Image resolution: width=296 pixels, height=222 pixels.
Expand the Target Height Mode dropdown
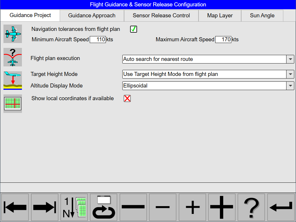290,74
